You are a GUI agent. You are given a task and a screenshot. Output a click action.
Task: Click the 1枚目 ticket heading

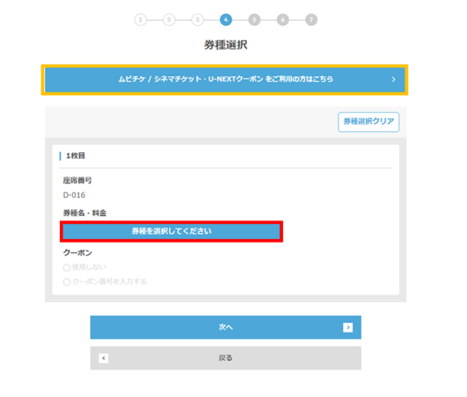click(x=77, y=157)
